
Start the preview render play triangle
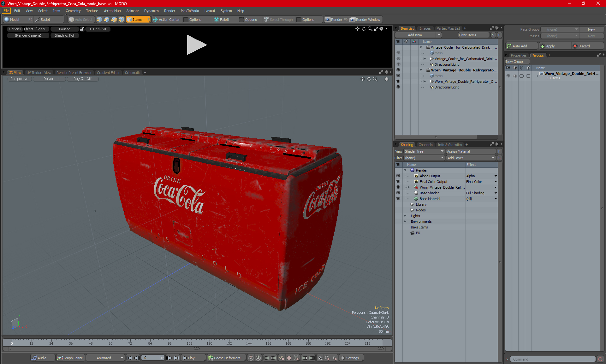[x=196, y=45]
